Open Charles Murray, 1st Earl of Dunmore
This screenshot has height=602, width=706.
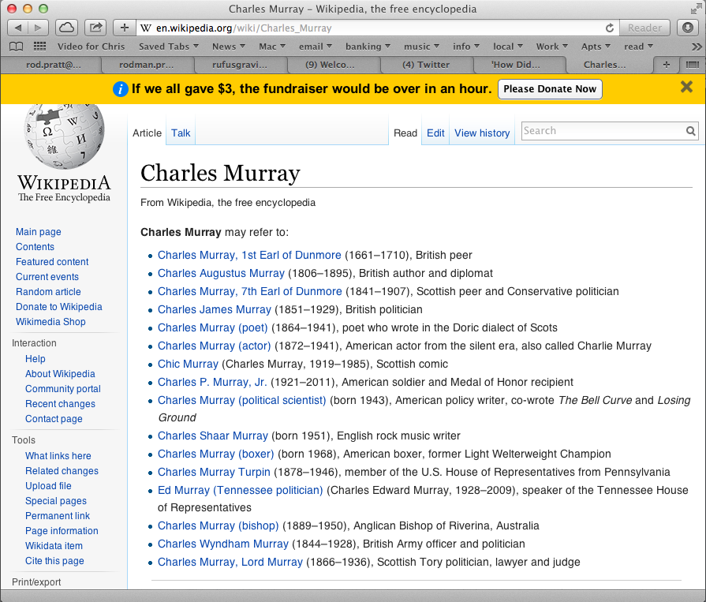coord(249,256)
